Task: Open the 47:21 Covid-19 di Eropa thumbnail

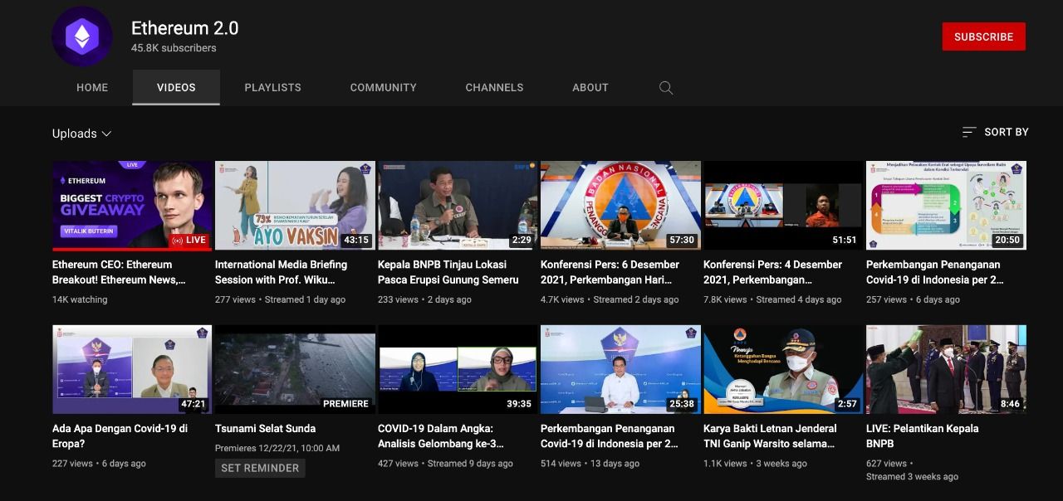Action: tap(132, 369)
